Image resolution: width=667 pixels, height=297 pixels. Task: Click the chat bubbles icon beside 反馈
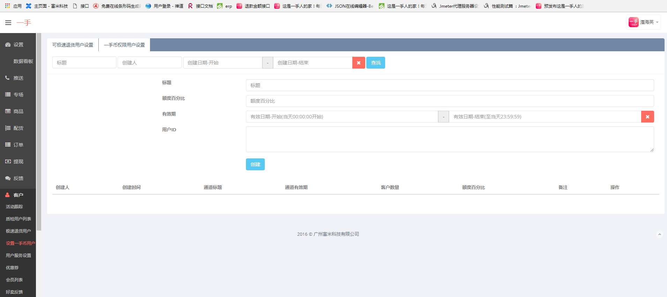click(x=8, y=178)
